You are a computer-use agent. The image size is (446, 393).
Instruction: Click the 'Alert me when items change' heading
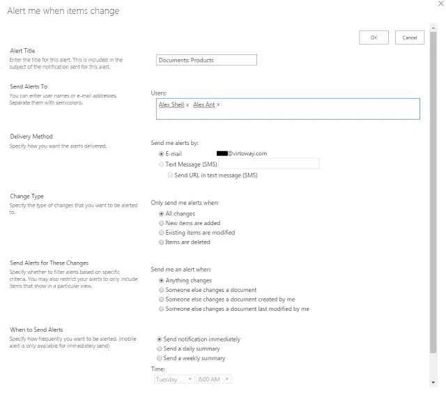[63, 11]
